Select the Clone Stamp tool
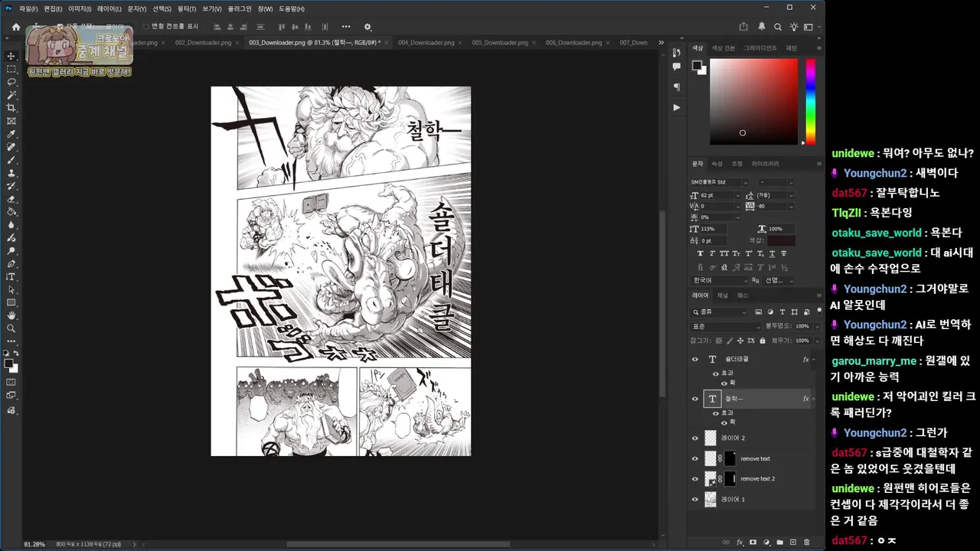980x551 pixels. click(x=11, y=173)
